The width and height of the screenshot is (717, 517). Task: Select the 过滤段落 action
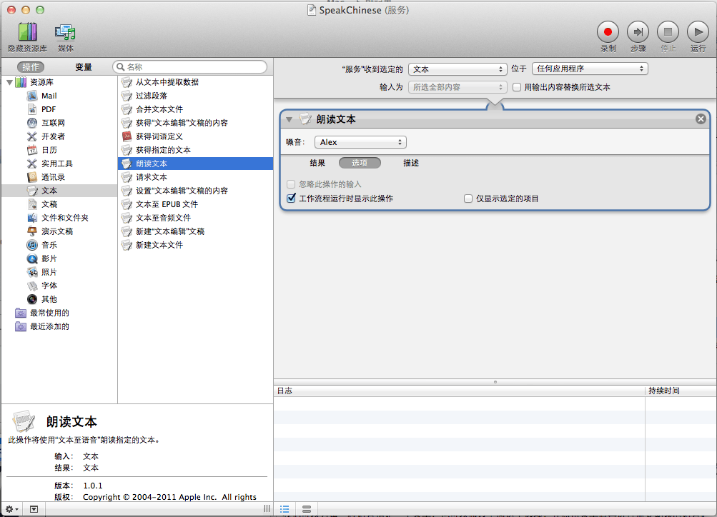click(x=196, y=96)
